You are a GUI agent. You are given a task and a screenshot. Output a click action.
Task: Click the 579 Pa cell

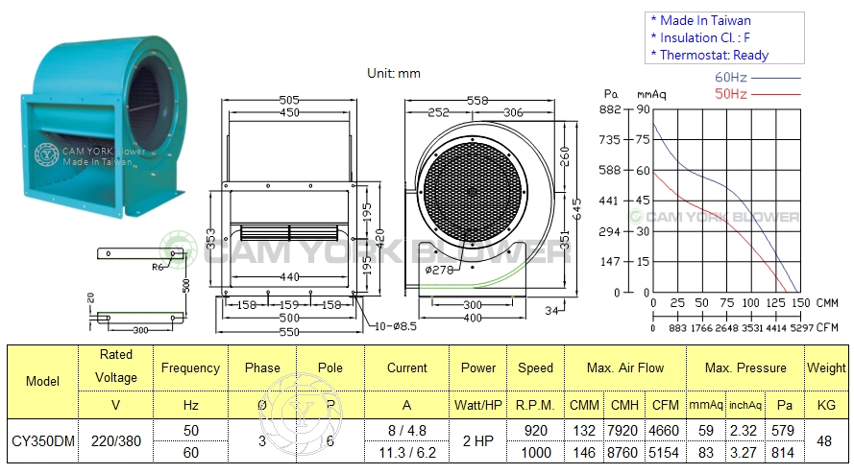783,431
